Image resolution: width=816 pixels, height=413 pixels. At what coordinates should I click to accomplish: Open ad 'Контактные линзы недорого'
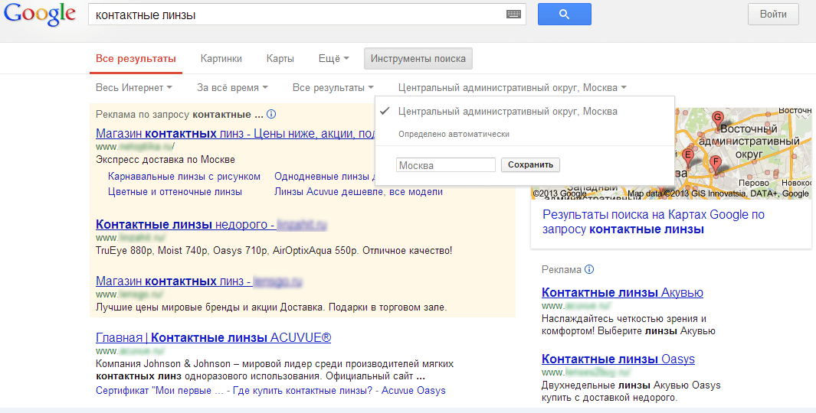coord(211,224)
